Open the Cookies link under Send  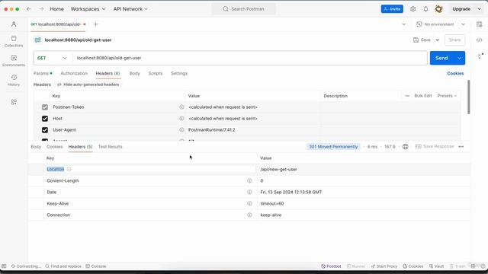455,73
